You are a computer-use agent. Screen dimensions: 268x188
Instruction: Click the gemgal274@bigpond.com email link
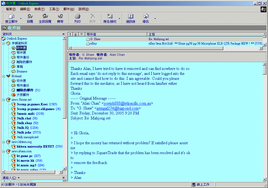118,108
